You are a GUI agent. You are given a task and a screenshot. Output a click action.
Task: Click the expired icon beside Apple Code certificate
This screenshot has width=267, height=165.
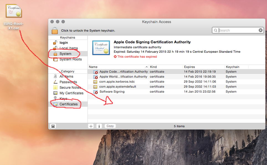point(96,72)
